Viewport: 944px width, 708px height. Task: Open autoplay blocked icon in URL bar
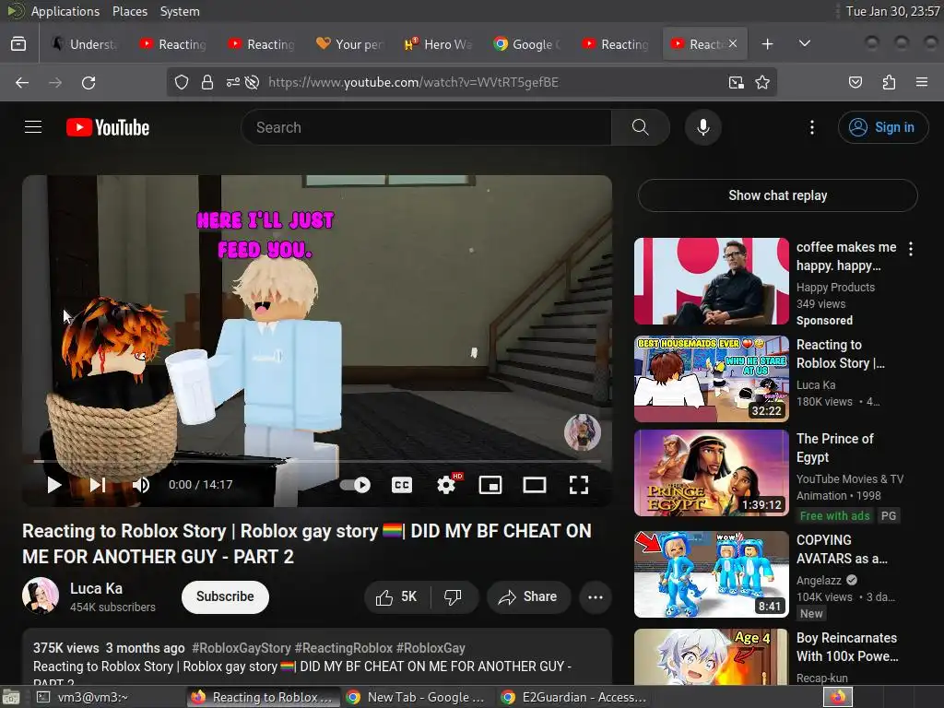point(253,82)
